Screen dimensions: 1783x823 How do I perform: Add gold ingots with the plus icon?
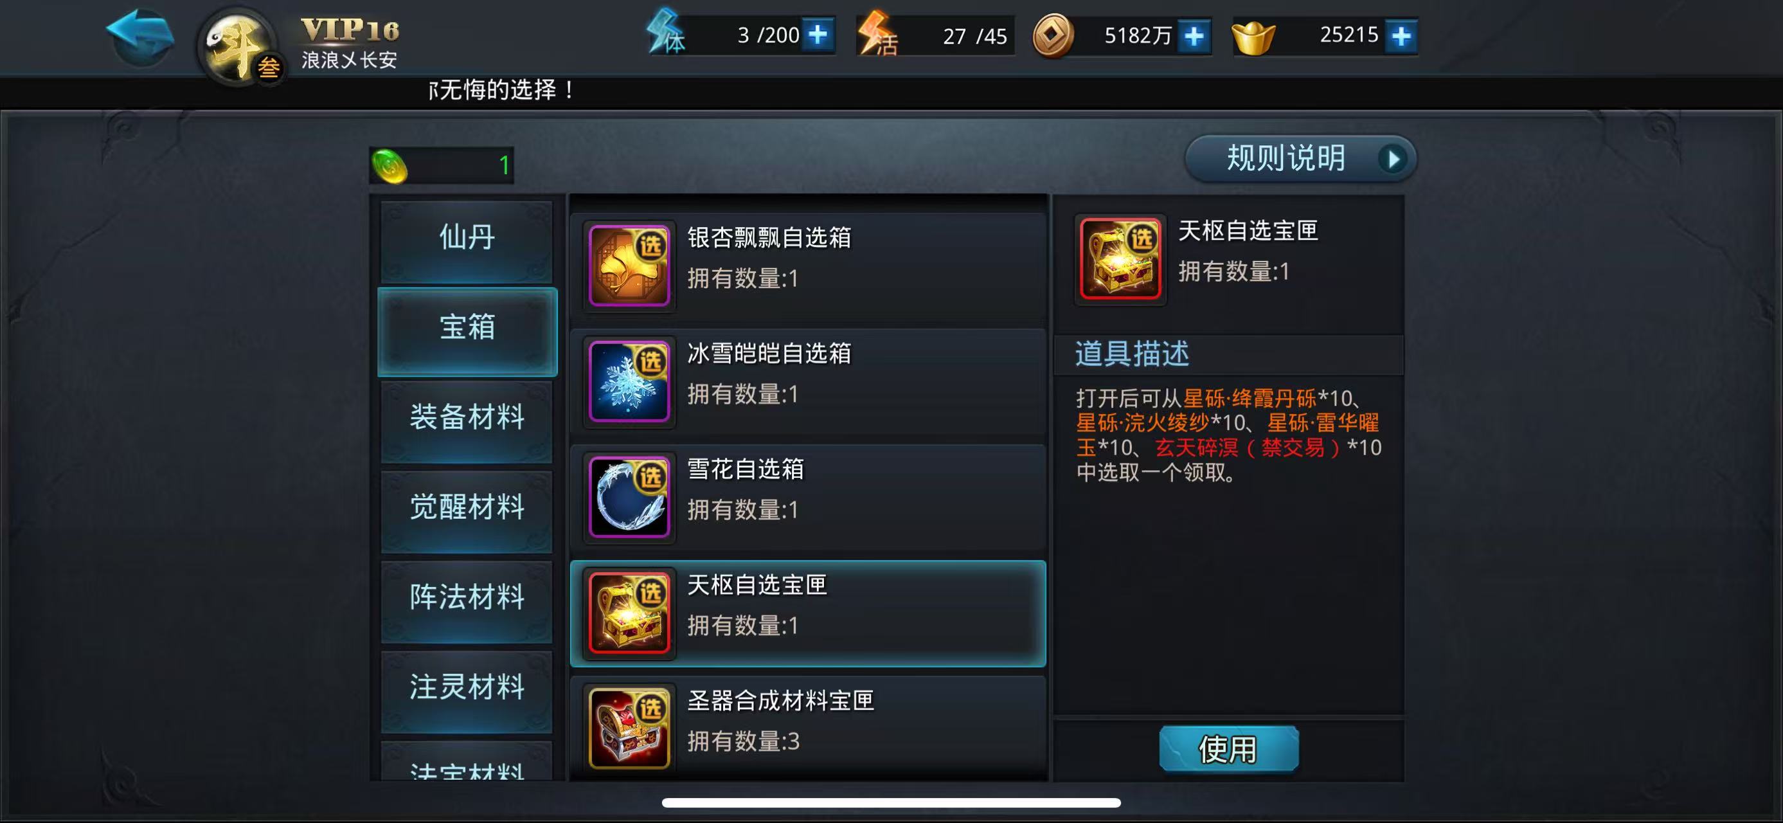(x=1400, y=35)
